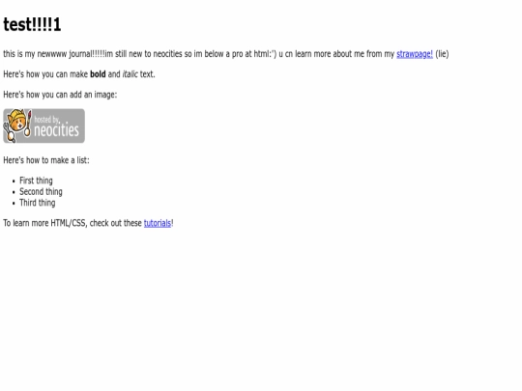Open the strawpage! link

[x=415, y=54]
